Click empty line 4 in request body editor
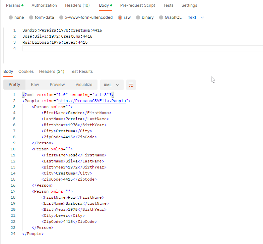263x244 pixels. [134, 49]
